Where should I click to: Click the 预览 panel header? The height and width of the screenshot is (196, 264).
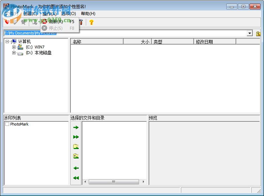[x=204, y=118]
